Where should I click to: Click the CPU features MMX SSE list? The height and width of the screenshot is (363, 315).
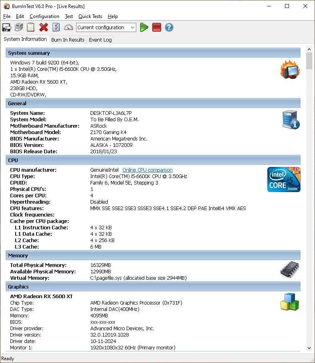(168, 209)
